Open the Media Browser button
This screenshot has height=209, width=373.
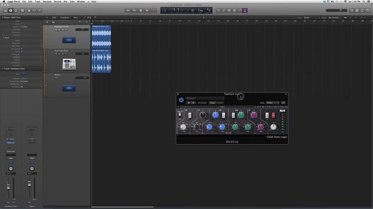click(368, 10)
